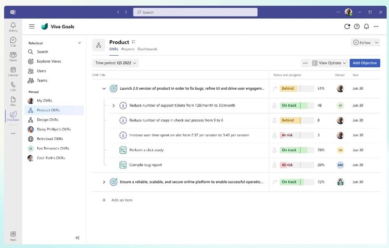This screenshot has width=389, height=248.
Task: Go back with the title bar arrow
Action: click(x=118, y=12)
